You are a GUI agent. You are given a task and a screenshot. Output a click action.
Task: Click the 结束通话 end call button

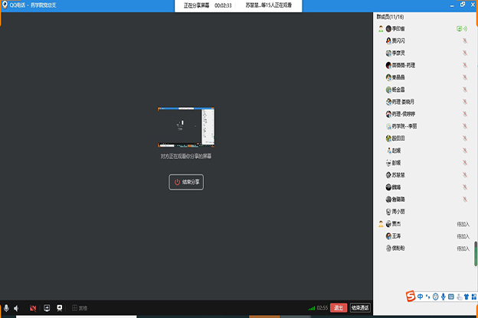[360, 308]
